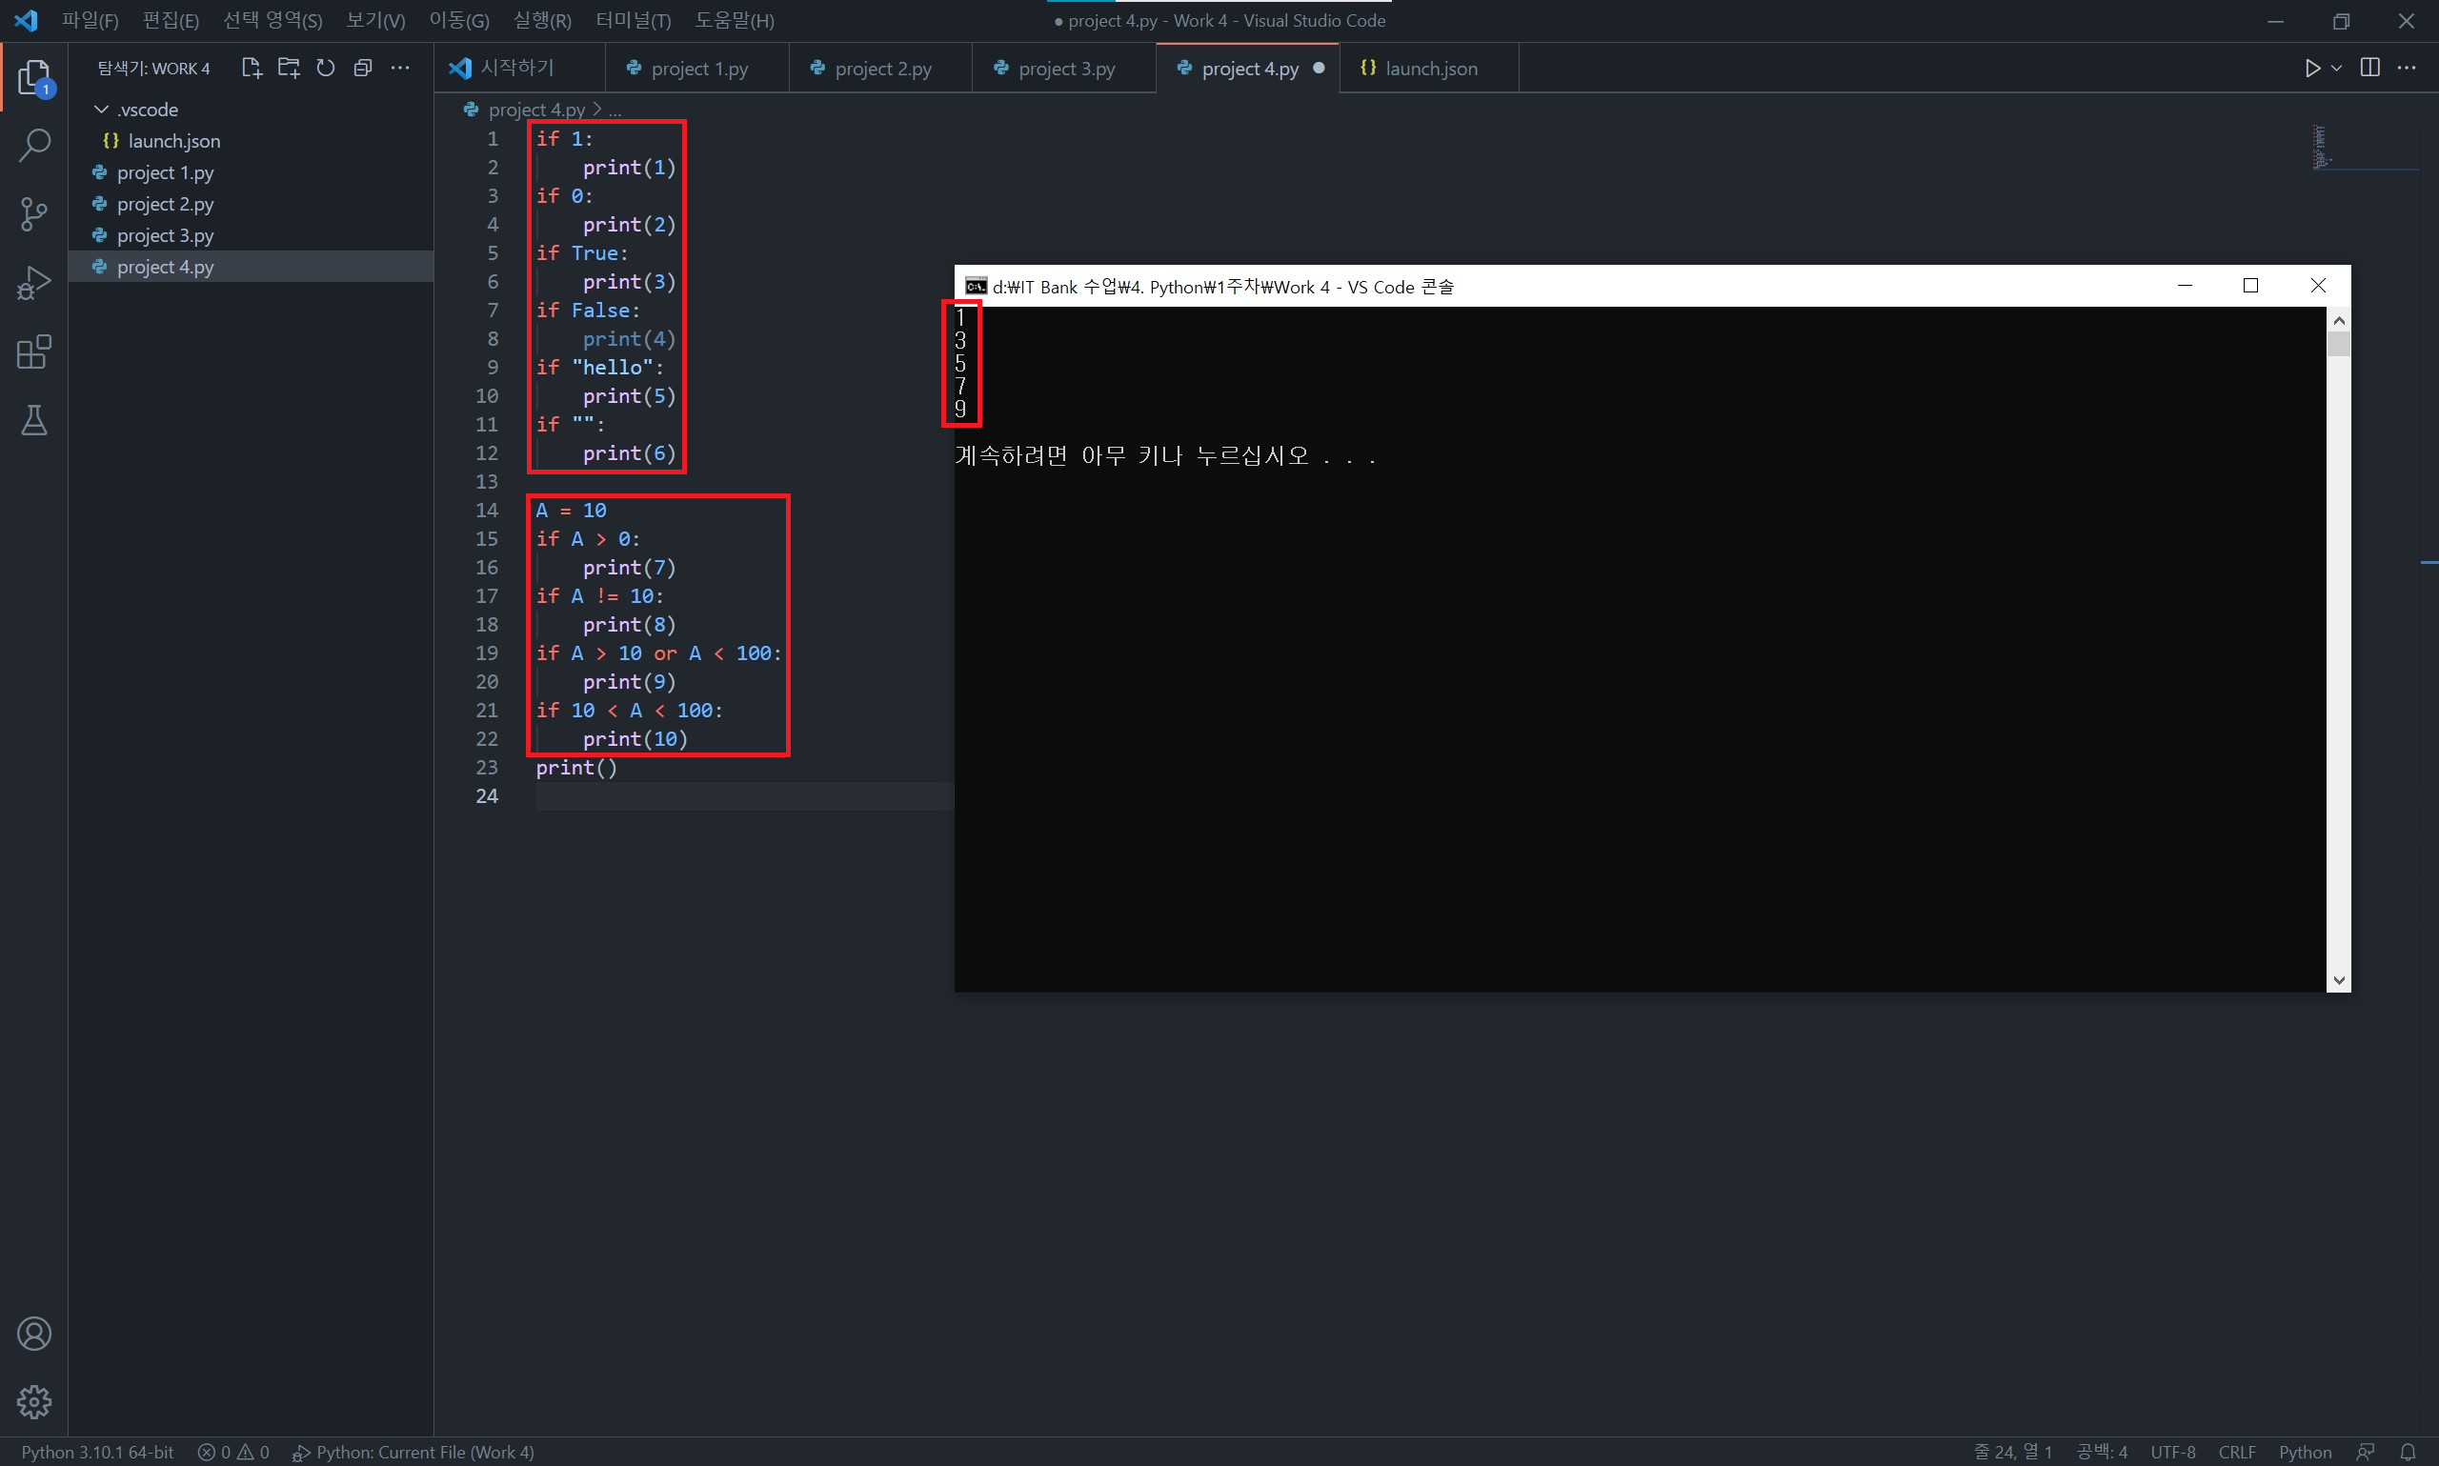
Task: Open the Search view in activity bar
Action: (x=34, y=145)
